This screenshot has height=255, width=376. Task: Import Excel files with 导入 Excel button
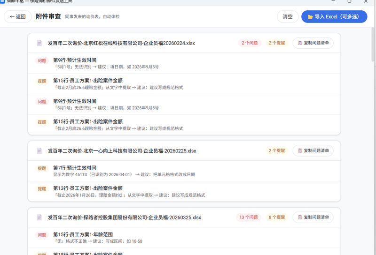coord(334,16)
